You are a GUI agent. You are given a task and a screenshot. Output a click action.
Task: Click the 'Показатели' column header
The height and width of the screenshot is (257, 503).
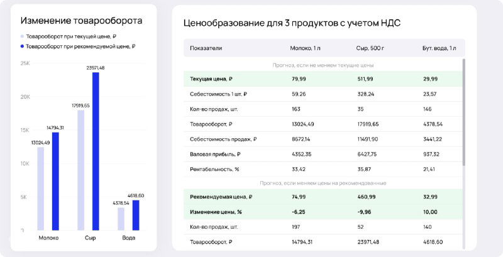[x=206, y=48]
